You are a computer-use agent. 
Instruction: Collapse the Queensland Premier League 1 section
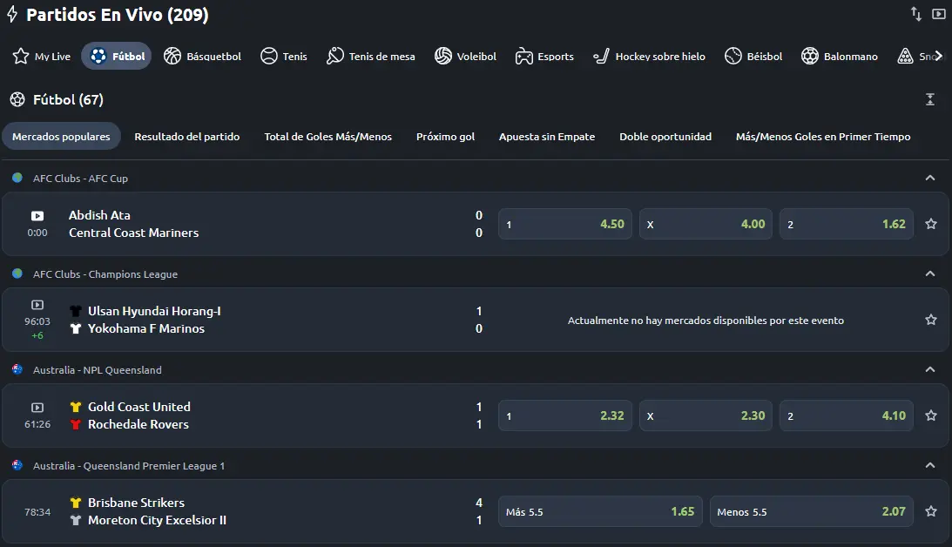[929, 466]
